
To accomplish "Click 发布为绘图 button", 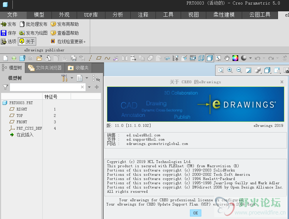I will coord(33,33).
